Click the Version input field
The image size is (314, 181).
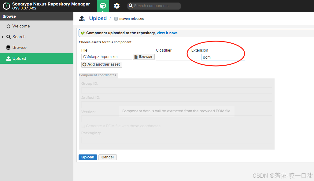coord(177,119)
